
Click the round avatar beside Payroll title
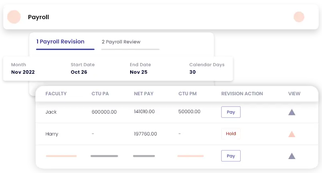[14, 17]
